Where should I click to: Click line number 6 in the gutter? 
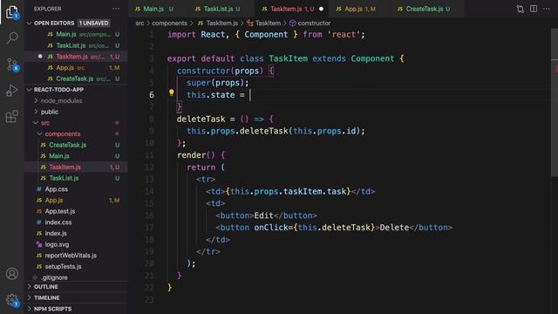(x=152, y=95)
